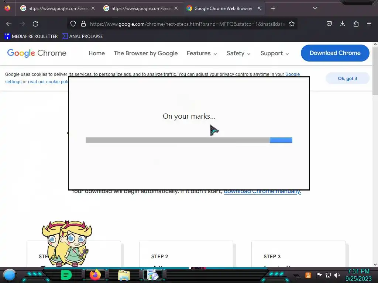Expand the Support dropdown menu
This screenshot has width=378, height=283.
(275, 53)
